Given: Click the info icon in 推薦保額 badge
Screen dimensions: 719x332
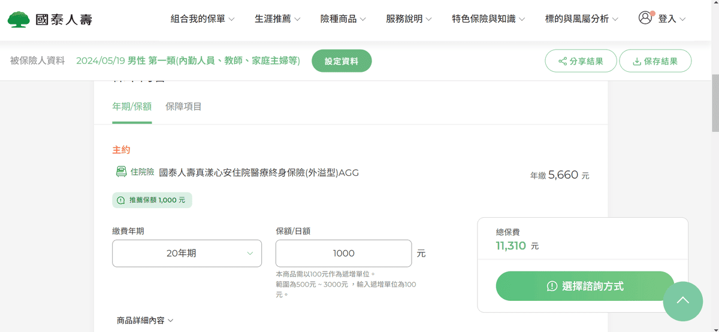Looking at the screenshot, I should coord(121,200).
